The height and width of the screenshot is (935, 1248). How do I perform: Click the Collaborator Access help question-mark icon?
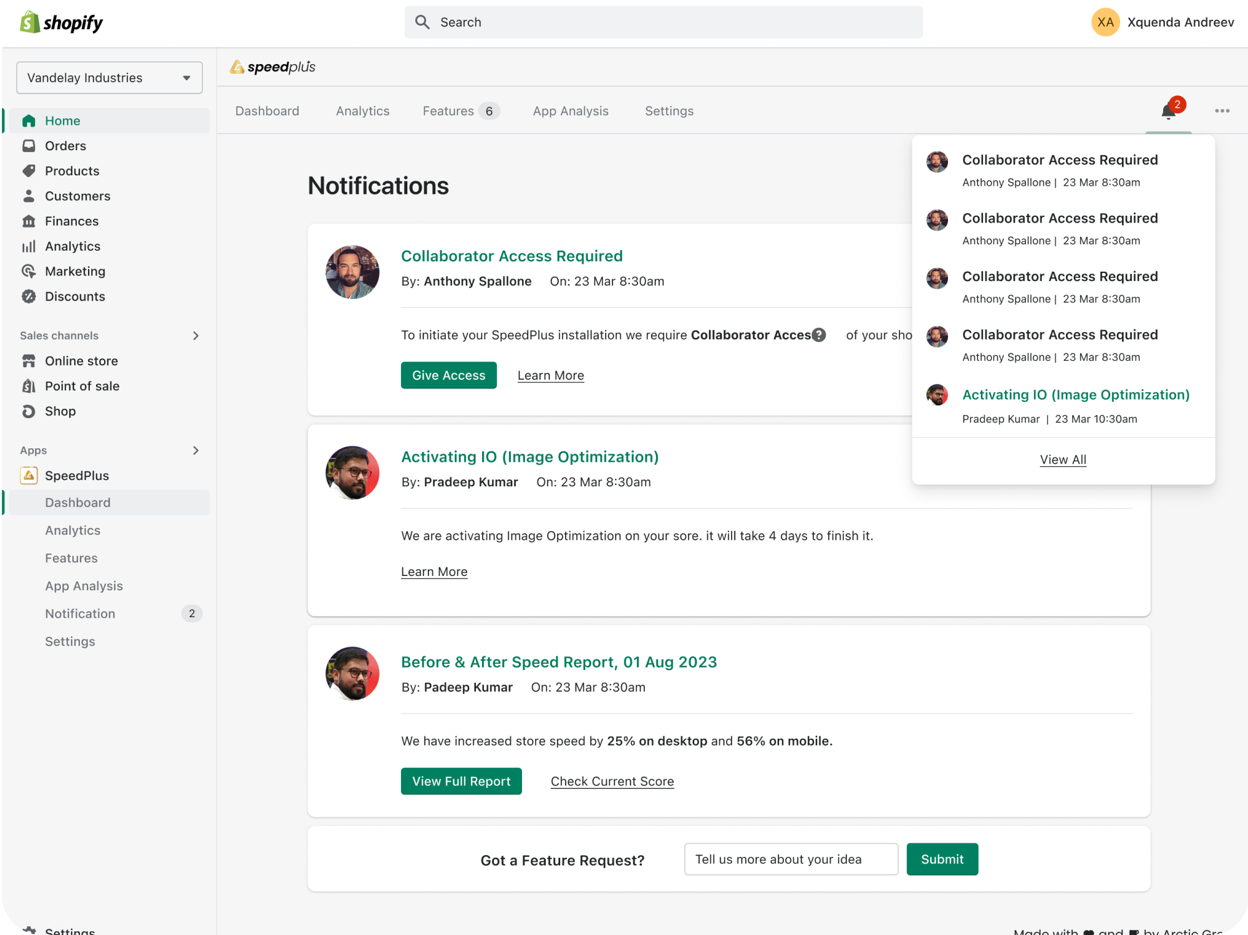(819, 335)
